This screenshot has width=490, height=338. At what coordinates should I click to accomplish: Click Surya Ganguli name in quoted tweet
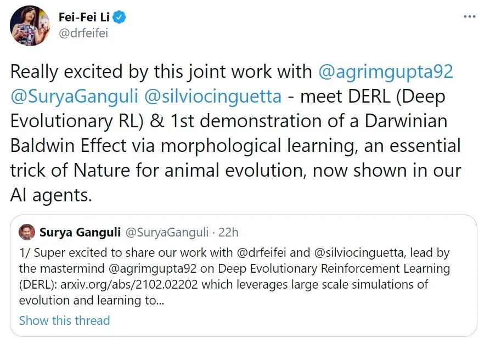point(80,233)
